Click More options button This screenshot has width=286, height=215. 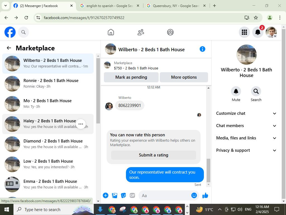point(184,77)
